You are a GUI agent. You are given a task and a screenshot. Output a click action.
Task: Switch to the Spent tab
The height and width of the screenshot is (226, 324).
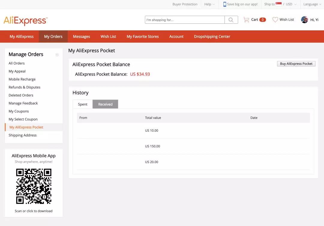82,104
